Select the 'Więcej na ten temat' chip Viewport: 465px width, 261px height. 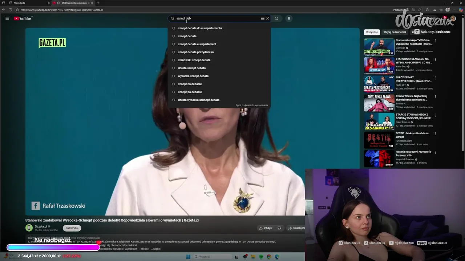(395, 32)
